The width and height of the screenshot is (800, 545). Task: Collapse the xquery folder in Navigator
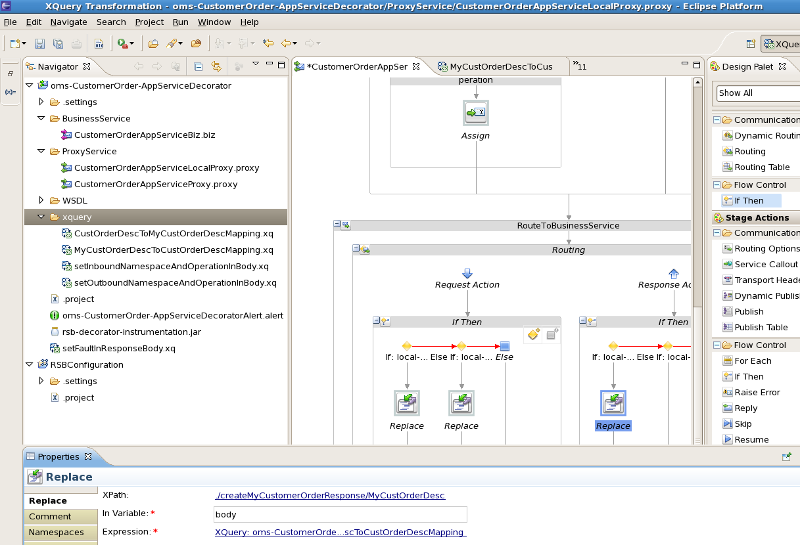[41, 217]
